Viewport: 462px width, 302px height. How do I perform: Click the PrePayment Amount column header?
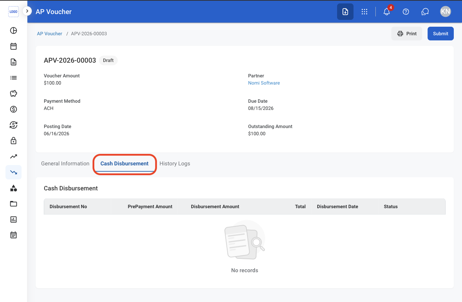(x=150, y=206)
